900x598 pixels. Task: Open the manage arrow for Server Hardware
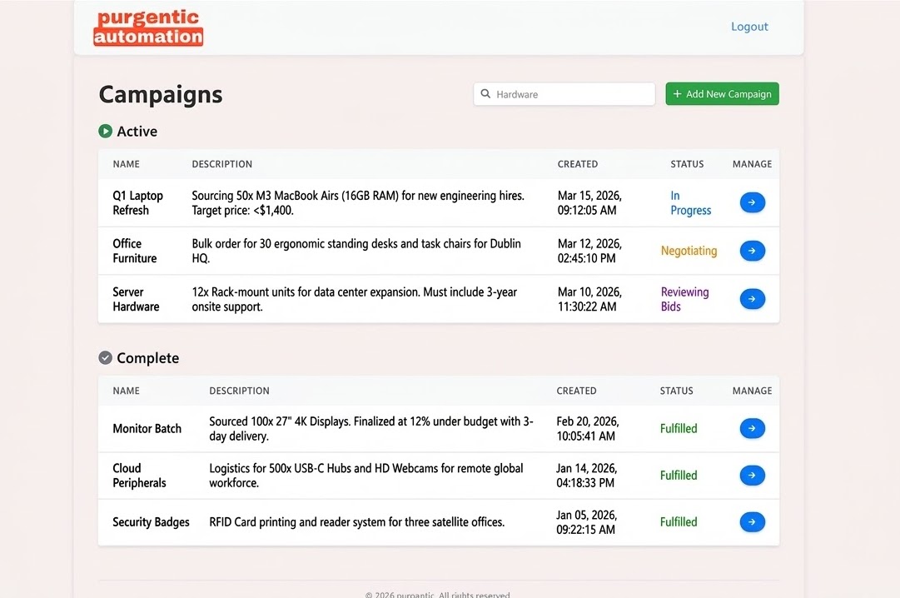[x=752, y=298]
